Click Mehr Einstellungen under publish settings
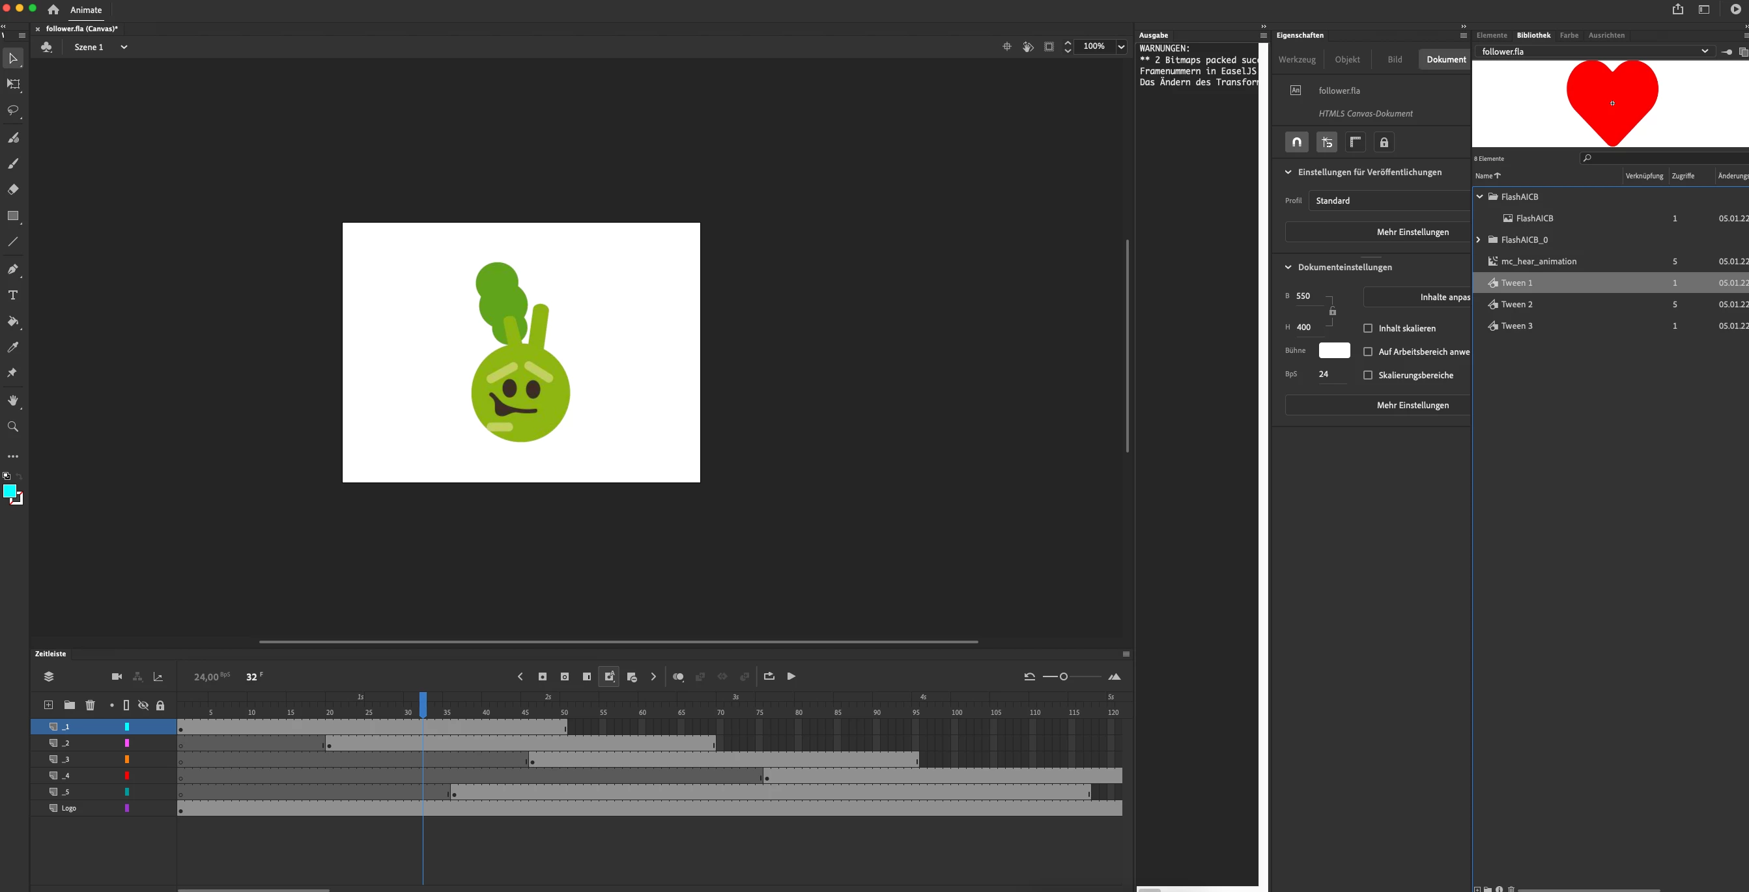The image size is (1749, 892). [x=1412, y=232]
